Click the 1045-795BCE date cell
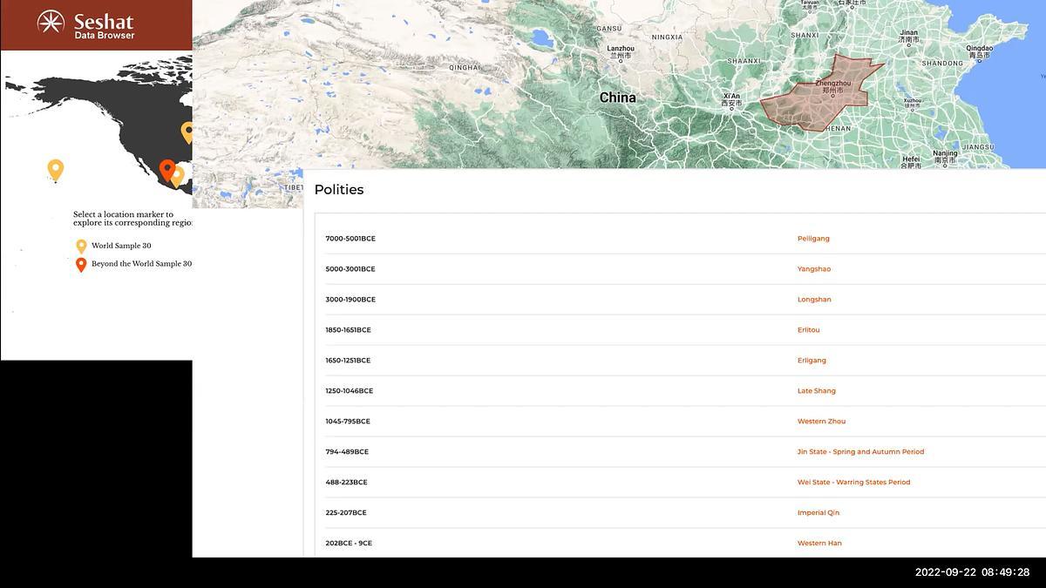The width and height of the screenshot is (1046, 588). click(x=348, y=422)
